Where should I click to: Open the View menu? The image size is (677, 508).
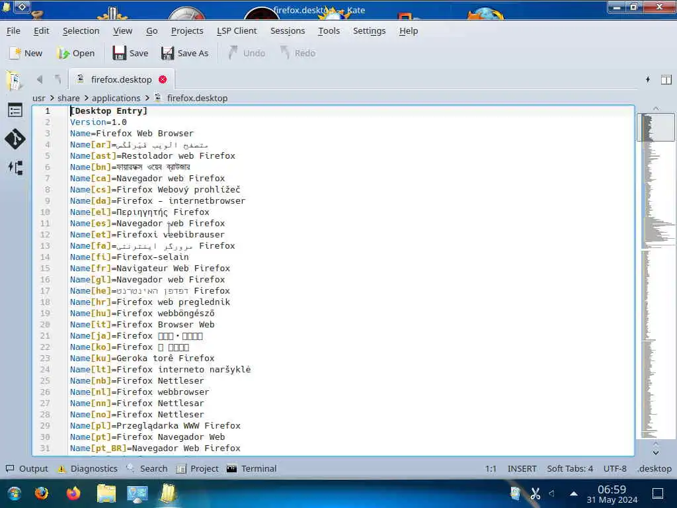(122, 30)
